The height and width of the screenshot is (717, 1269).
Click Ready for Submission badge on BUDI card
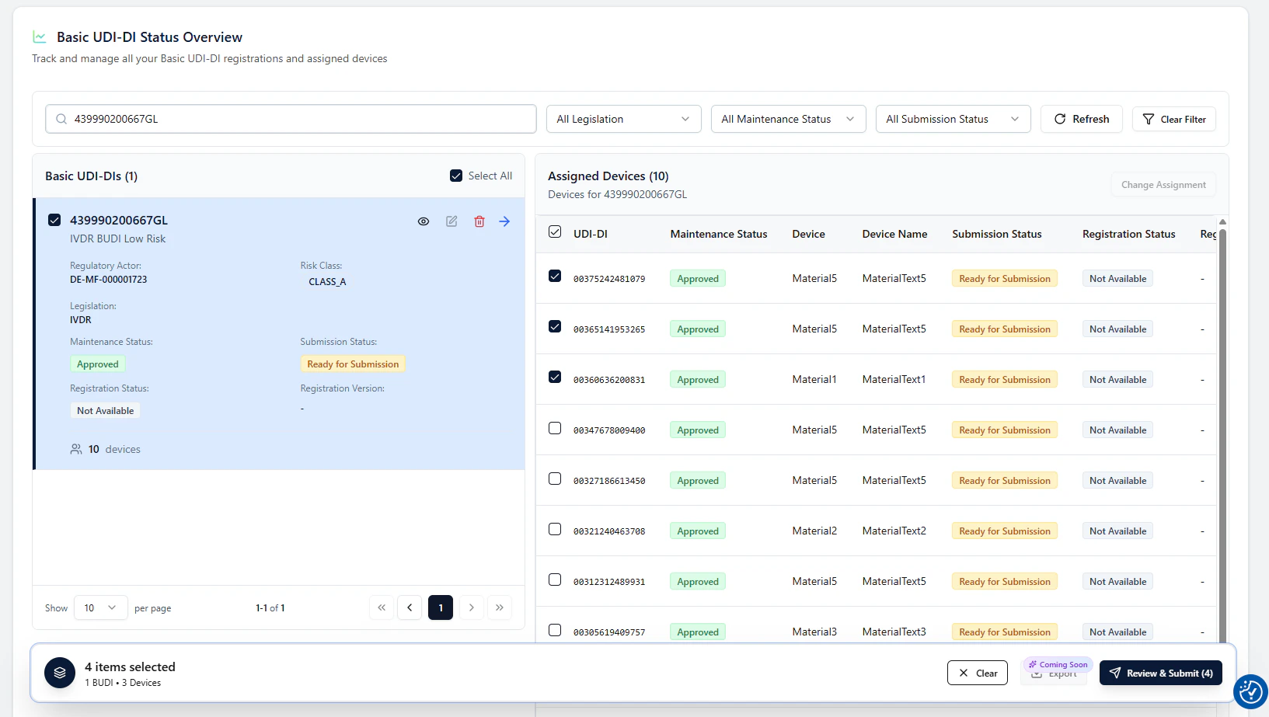pyautogui.click(x=353, y=364)
